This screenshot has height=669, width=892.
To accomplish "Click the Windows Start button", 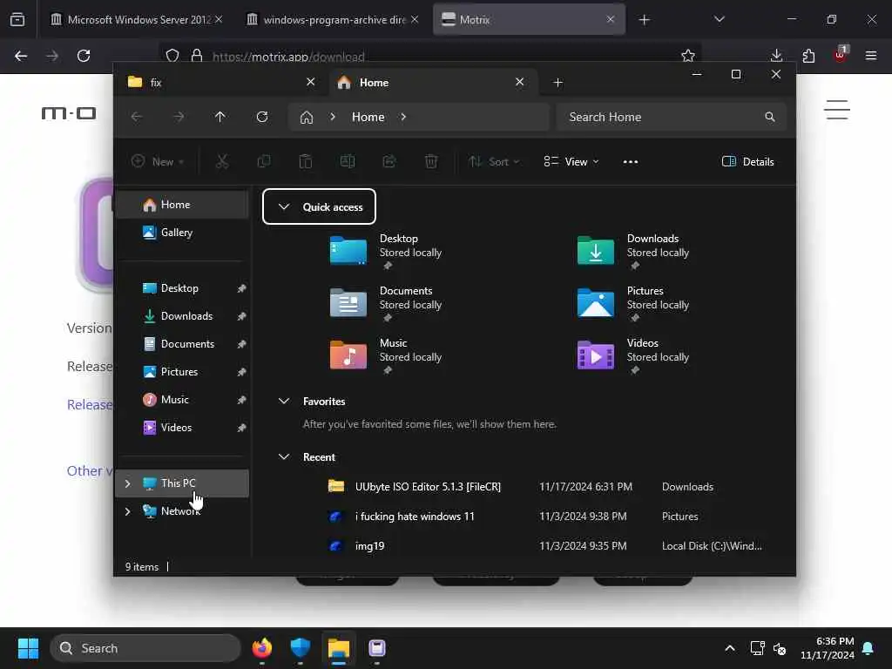I will click(x=28, y=648).
